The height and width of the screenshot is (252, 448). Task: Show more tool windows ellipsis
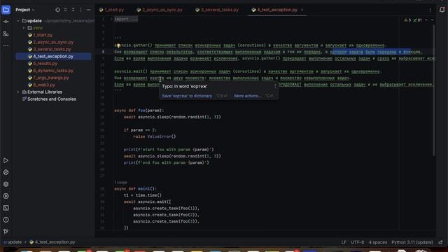[x=6, y=45]
